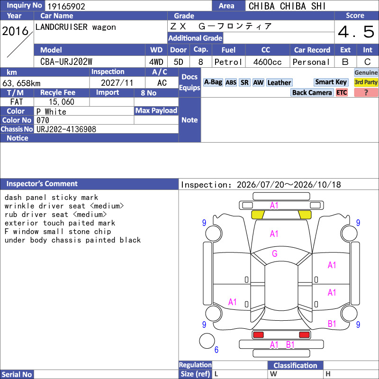Click the model code CBA-URJ202W
Image resolution: width=379 pixels, height=379 pixels.
pyautogui.click(x=66, y=62)
